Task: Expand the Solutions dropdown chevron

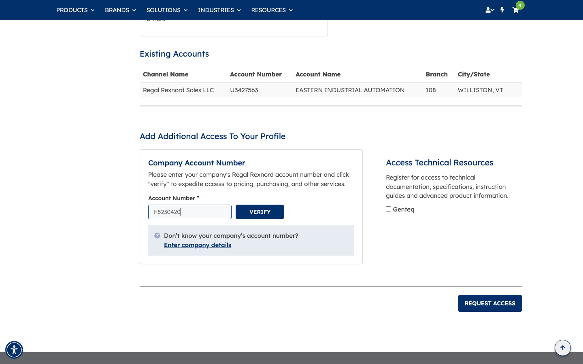Action: [185, 10]
